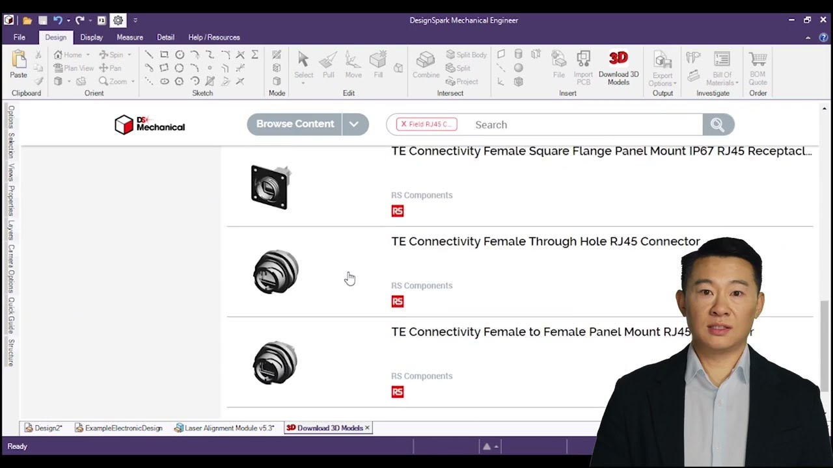Switch to the Detail ribbon tab

coord(165,37)
